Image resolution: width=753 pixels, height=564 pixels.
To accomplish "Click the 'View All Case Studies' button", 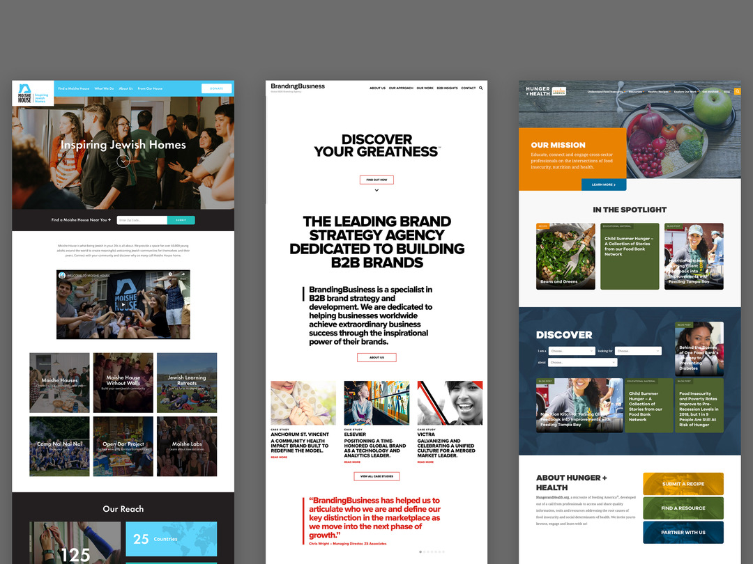I will click(x=376, y=476).
